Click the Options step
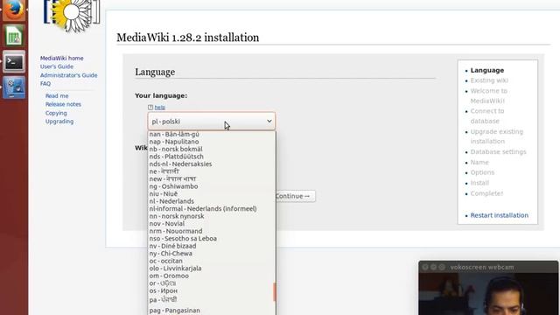The image size is (560, 315). [x=482, y=172]
